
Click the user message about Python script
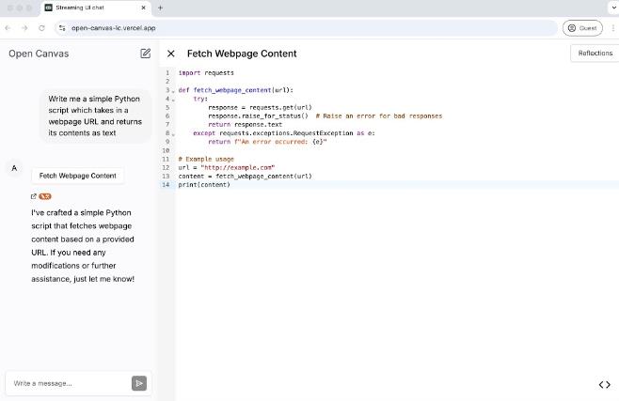coord(95,116)
